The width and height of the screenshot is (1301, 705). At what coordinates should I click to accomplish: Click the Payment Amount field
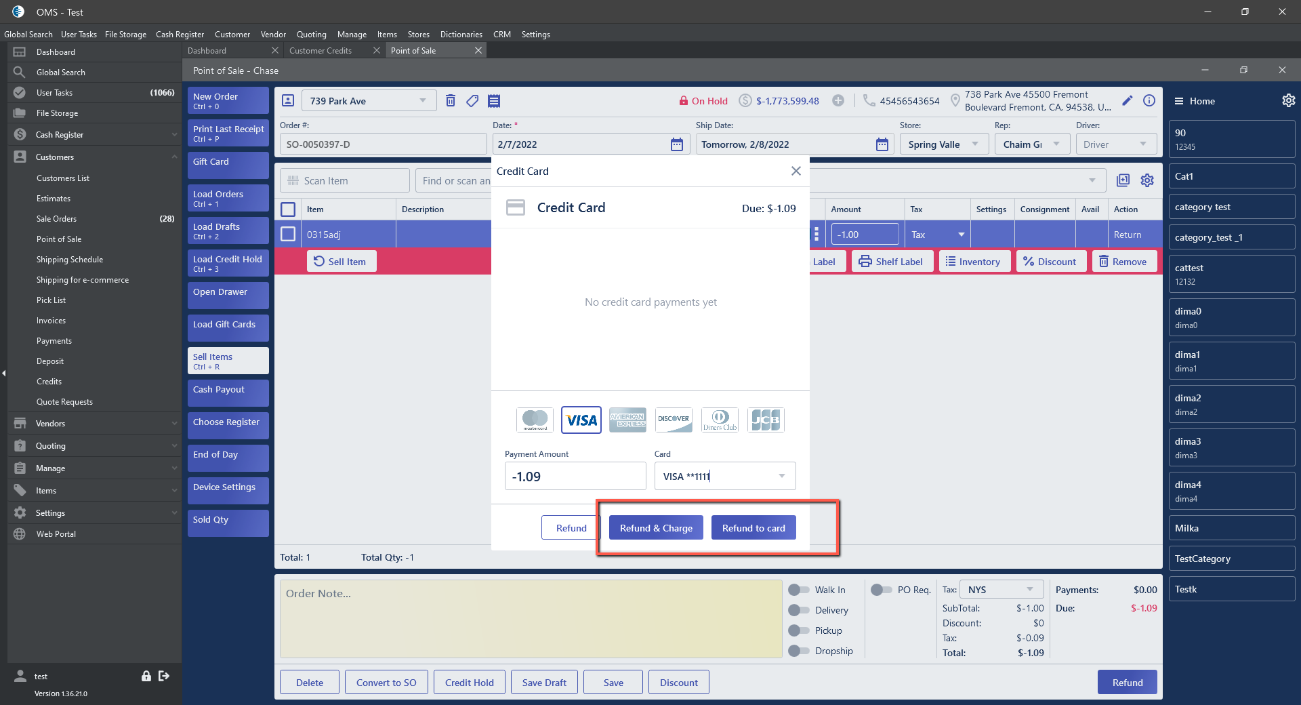point(575,476)
